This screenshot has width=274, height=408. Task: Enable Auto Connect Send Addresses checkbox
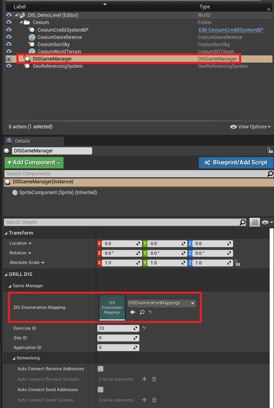[x=101, y=390]
